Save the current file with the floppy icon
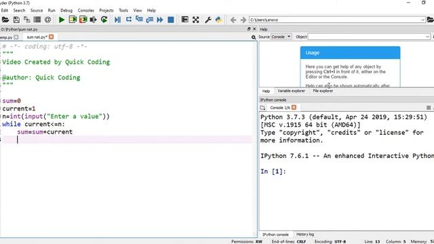Image resolution: width=434 pixels, height=244 pixels. pos(16,20)
